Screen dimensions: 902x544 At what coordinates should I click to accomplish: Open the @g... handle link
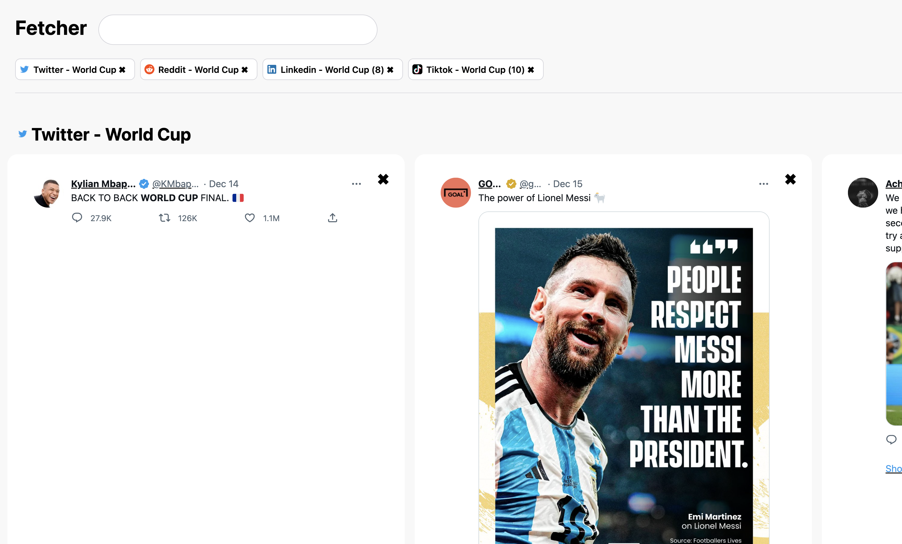530,184
